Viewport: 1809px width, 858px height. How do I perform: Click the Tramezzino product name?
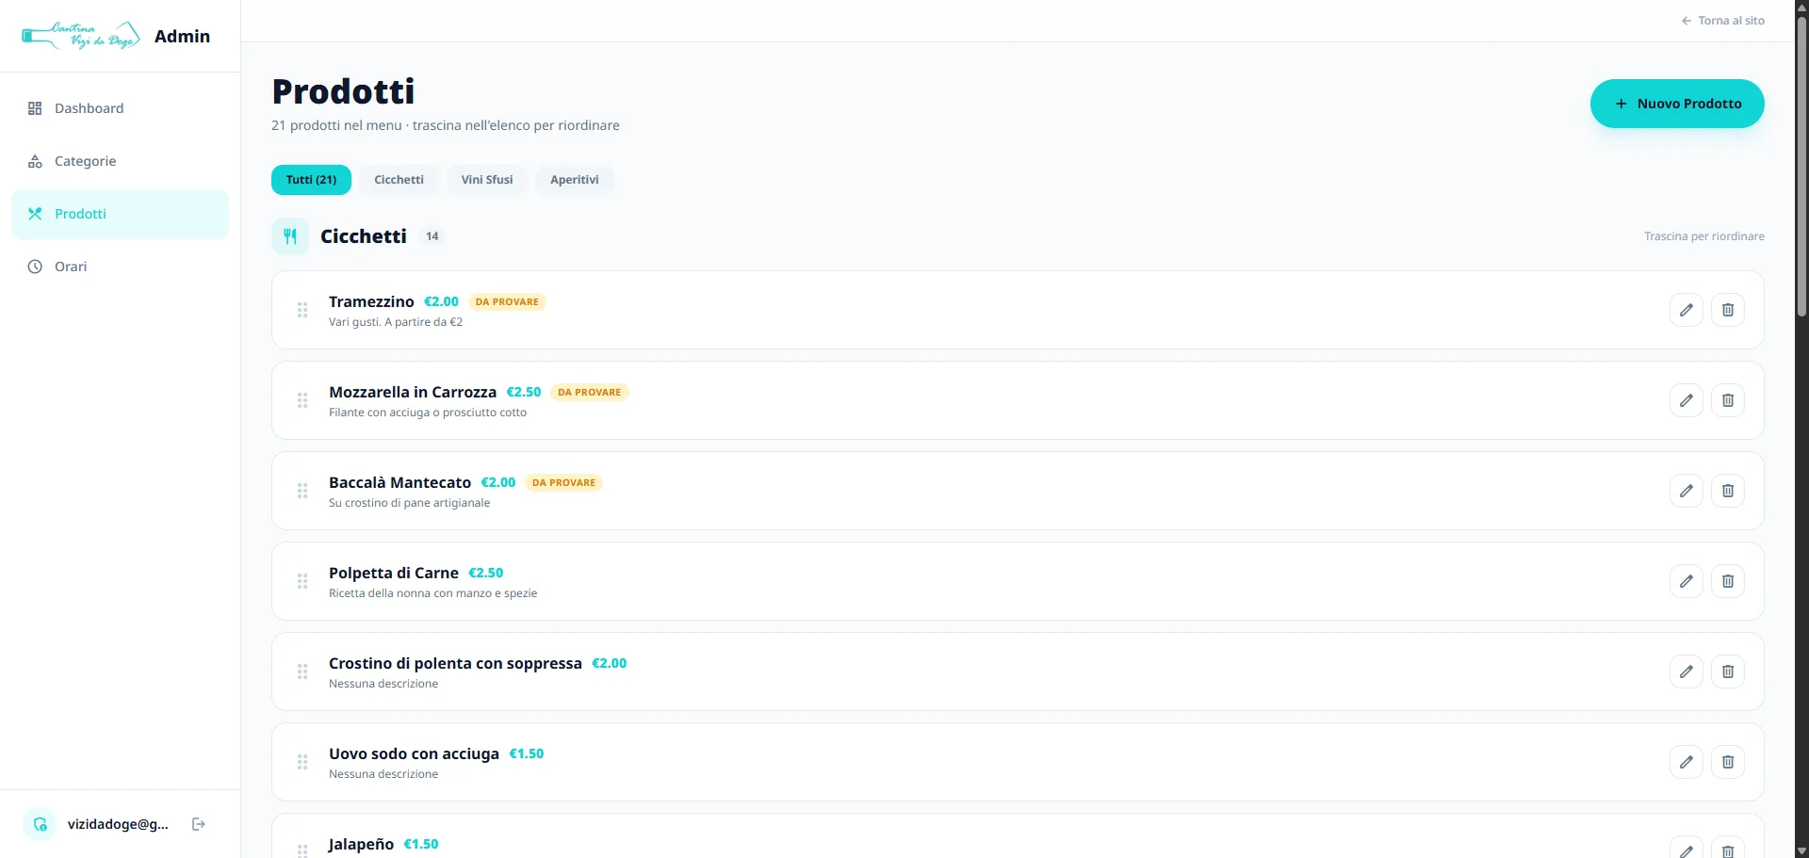371,301
